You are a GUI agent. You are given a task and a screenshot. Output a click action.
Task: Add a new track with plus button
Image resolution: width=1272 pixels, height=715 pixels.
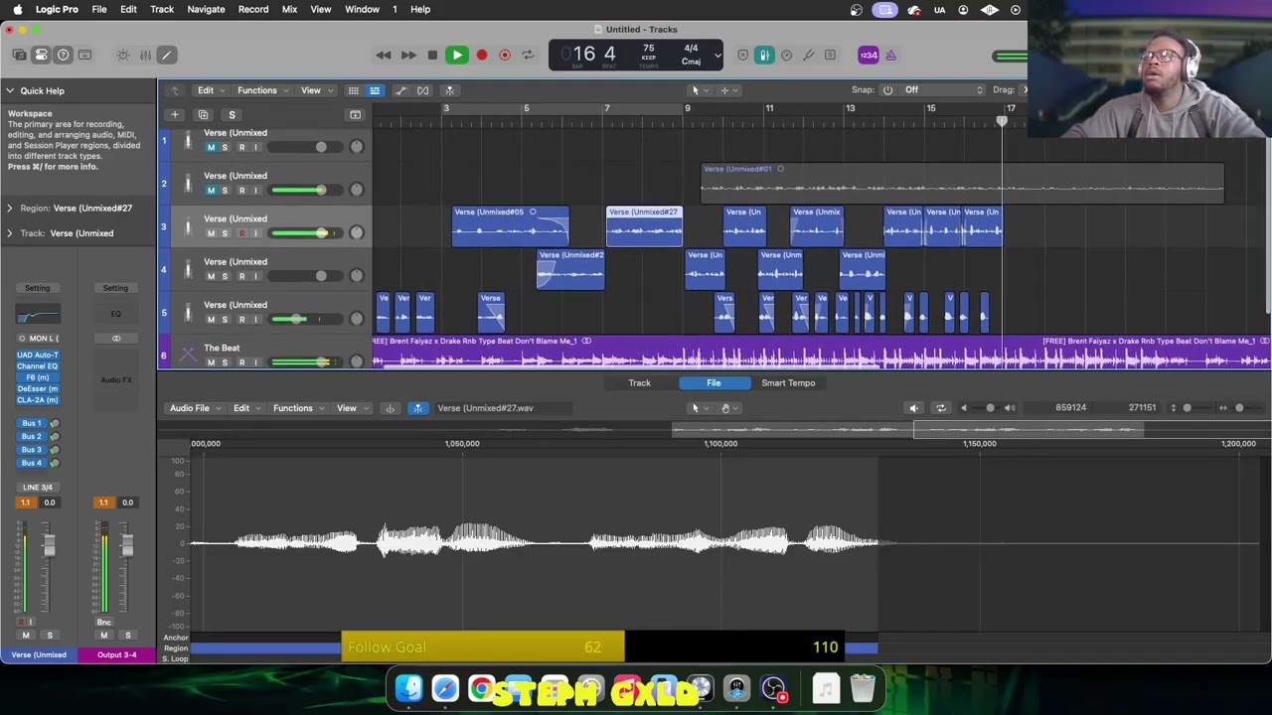175,114
